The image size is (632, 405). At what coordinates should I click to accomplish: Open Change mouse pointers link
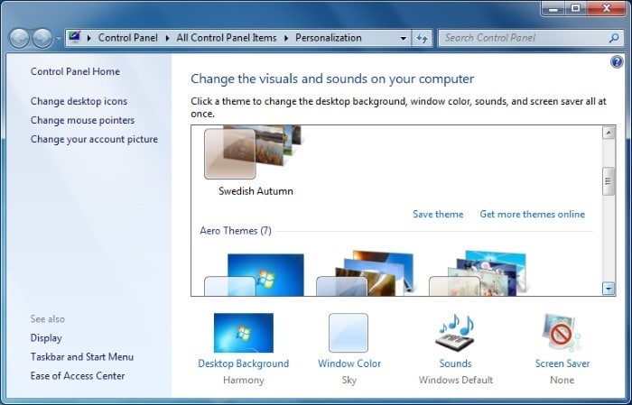[83, 120]
